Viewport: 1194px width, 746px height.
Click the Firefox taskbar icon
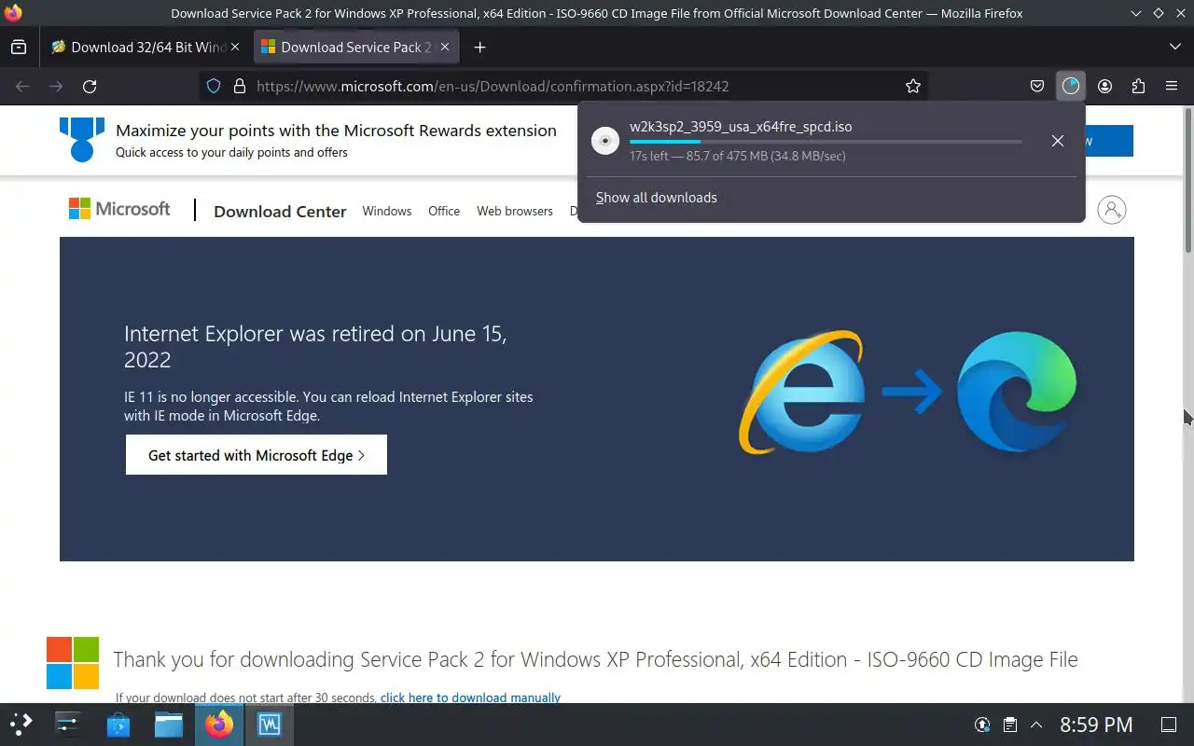tap(219, 725)
